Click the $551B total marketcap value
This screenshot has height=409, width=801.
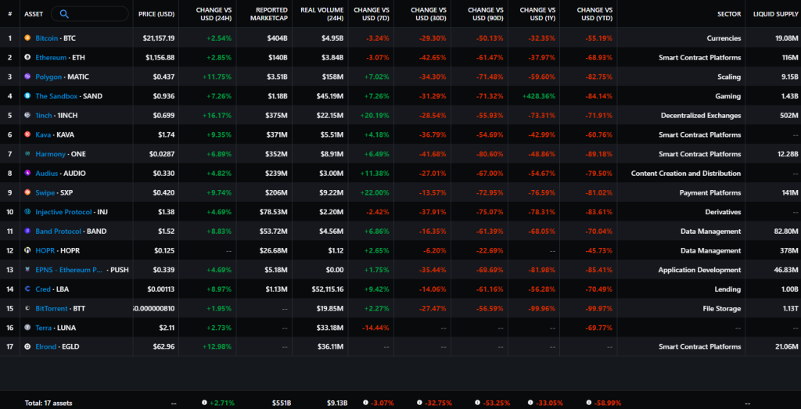pyautogui.click(x=282, y=403)
